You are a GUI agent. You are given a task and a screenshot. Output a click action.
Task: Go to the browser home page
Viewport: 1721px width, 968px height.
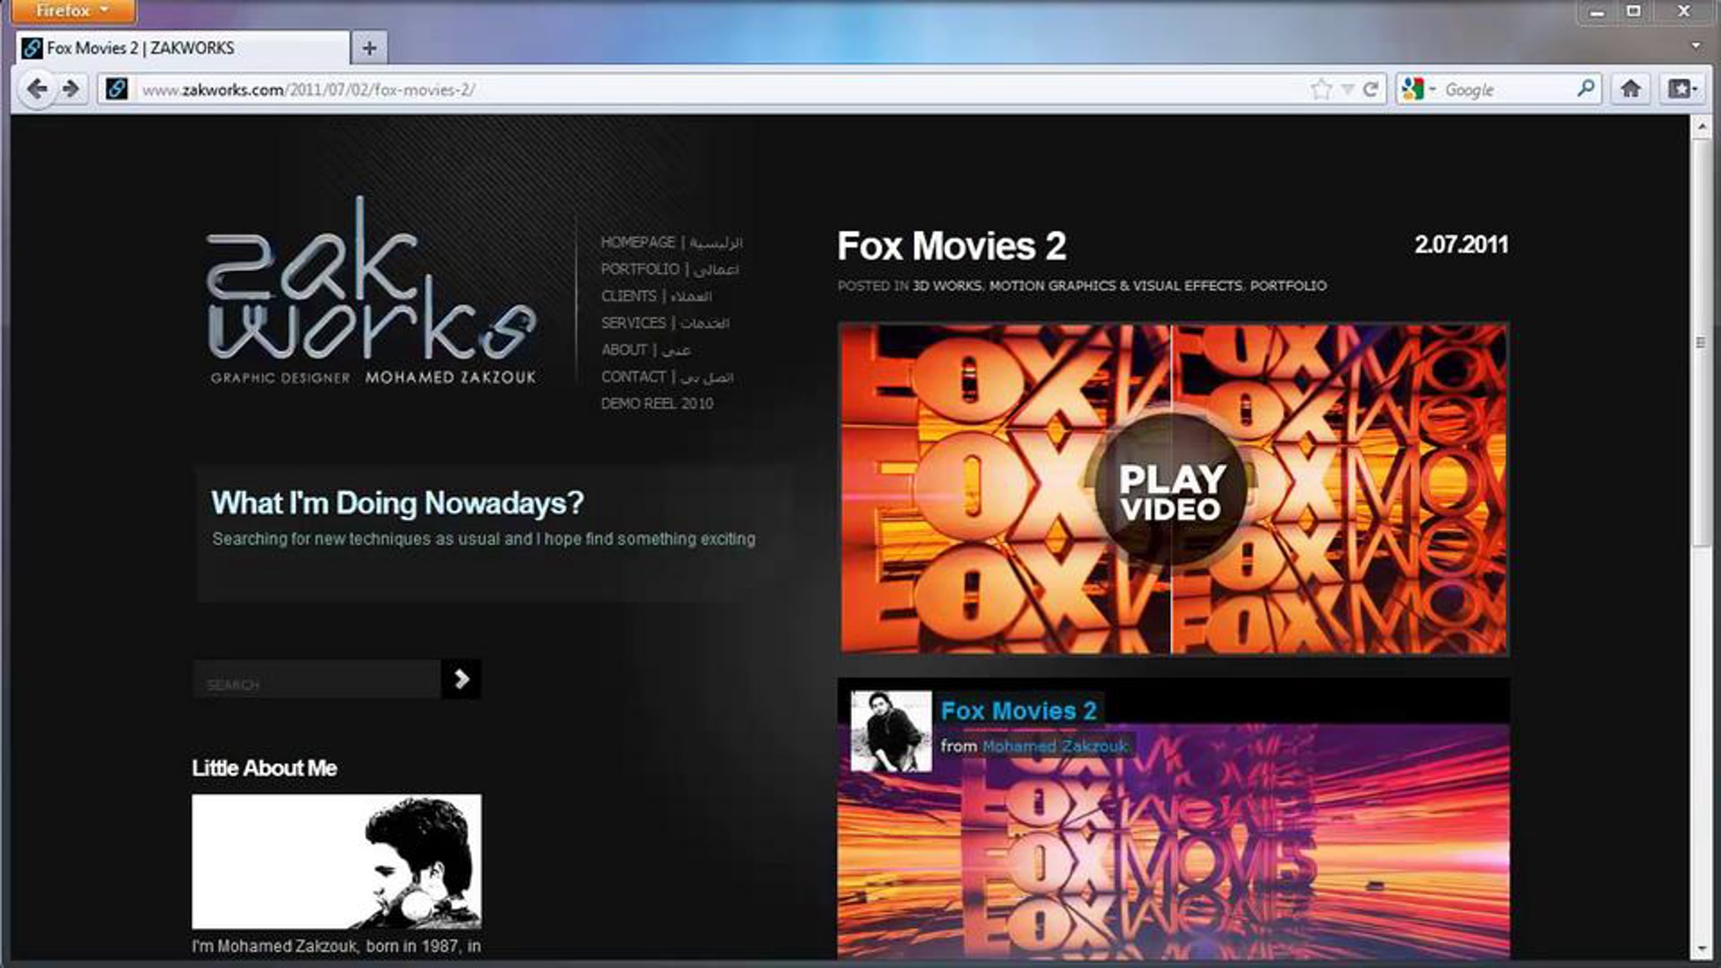(x=1630, y=89)
